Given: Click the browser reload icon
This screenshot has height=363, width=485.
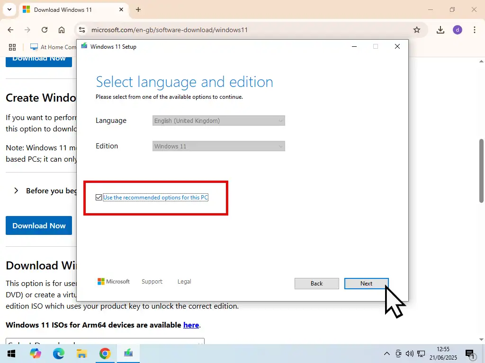Looking at the screenshot, I should point(45,30).
